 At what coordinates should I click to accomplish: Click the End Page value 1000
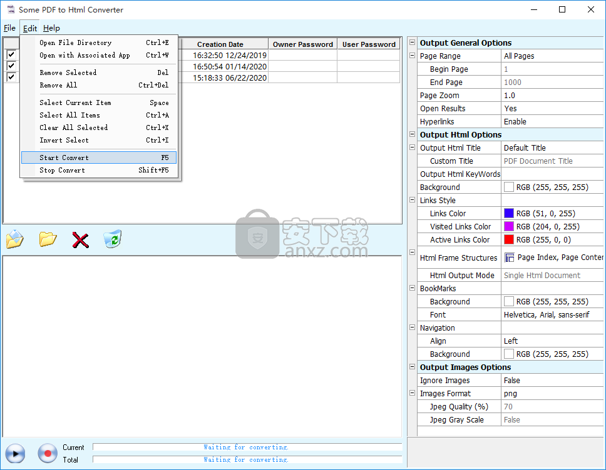pos(553,82)
